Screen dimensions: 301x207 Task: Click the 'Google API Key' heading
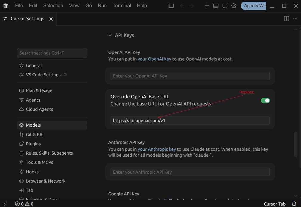[124, 194]
